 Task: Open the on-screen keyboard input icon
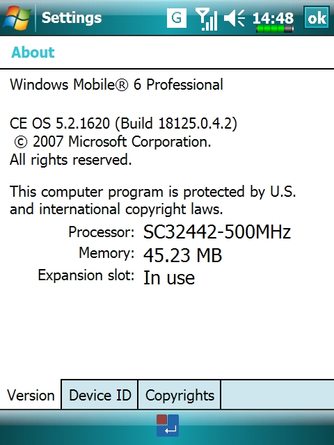pyautogui.click(x=168, y=426)
